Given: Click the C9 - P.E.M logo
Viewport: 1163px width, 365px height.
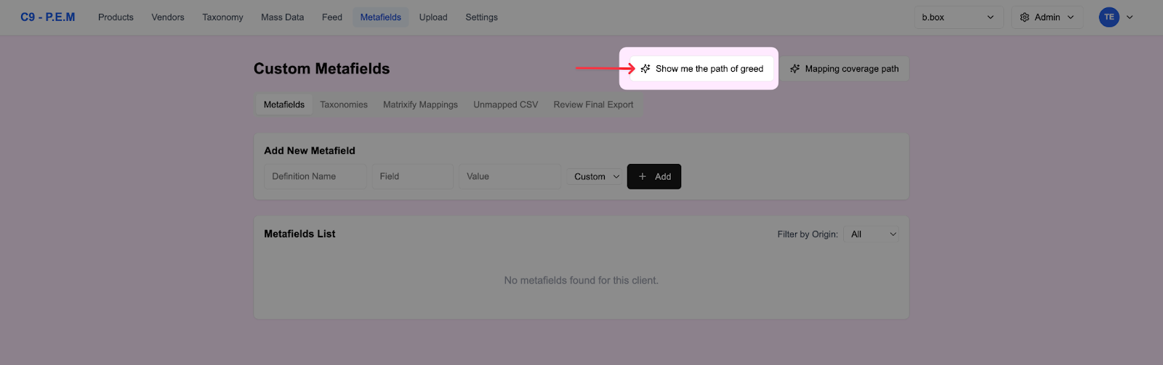Looking at the screenshot, I should pos(48,17).
